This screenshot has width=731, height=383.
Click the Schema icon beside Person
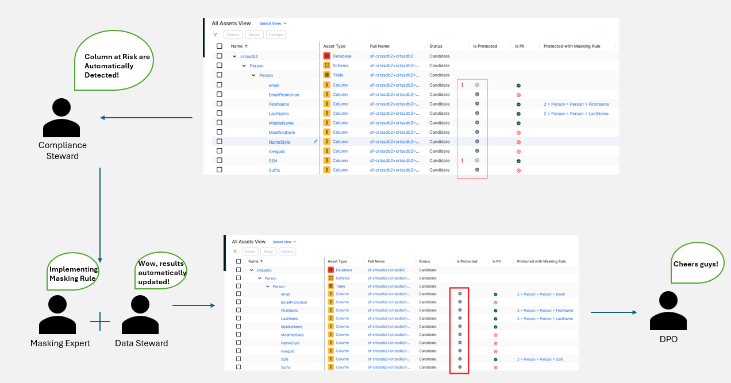point(328,65)
